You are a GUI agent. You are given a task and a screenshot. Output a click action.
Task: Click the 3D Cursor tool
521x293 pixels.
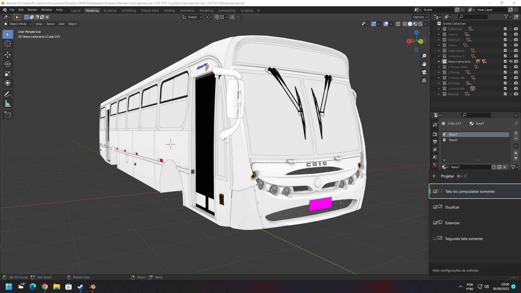(8, 44)
